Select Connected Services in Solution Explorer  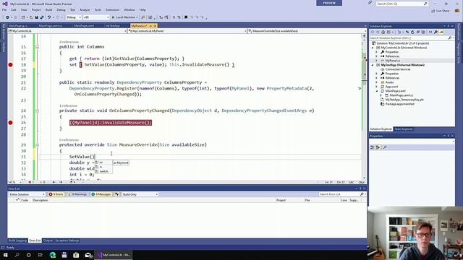tap(398, 69)
